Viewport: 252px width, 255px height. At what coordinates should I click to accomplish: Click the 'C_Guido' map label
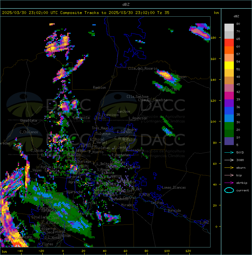37,151
